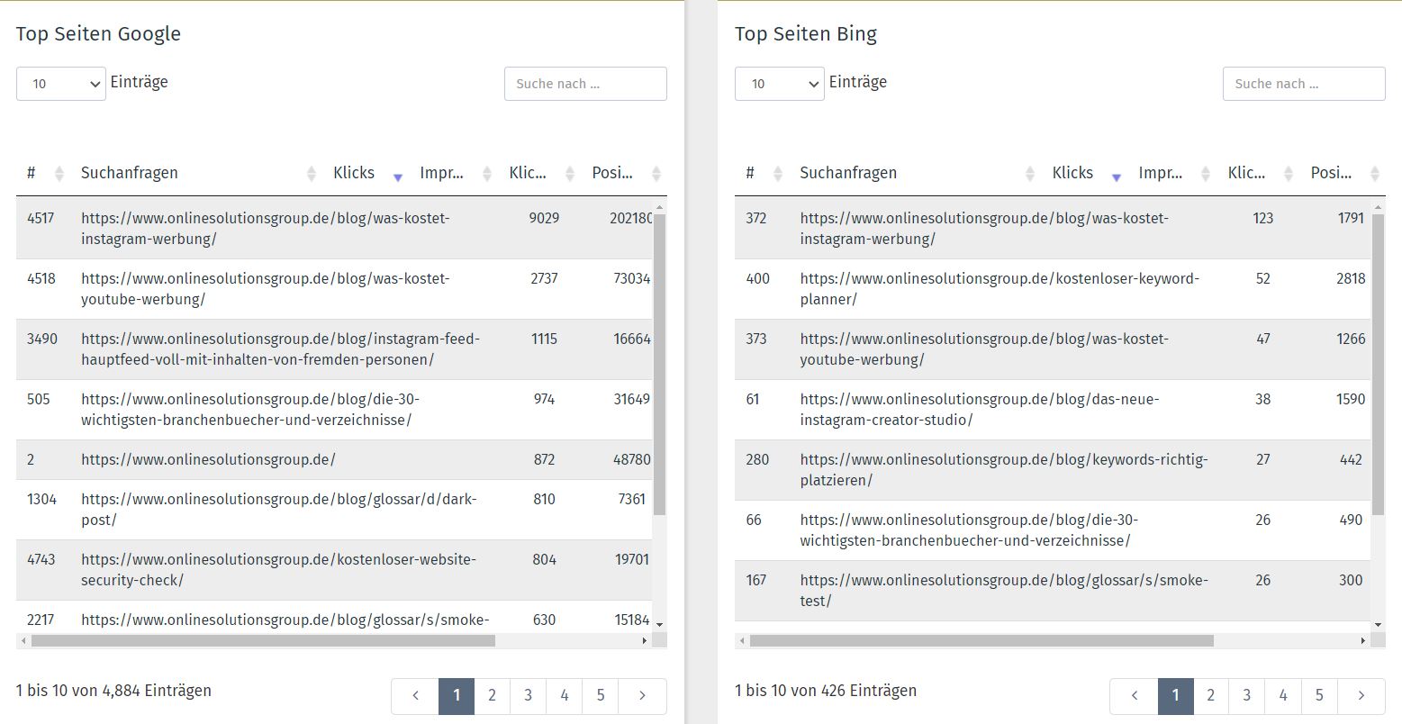This screenshot has width=1402, height=724.
Task: Select Google row kostenloser-website-security-check URL
Action: (278, 570)
